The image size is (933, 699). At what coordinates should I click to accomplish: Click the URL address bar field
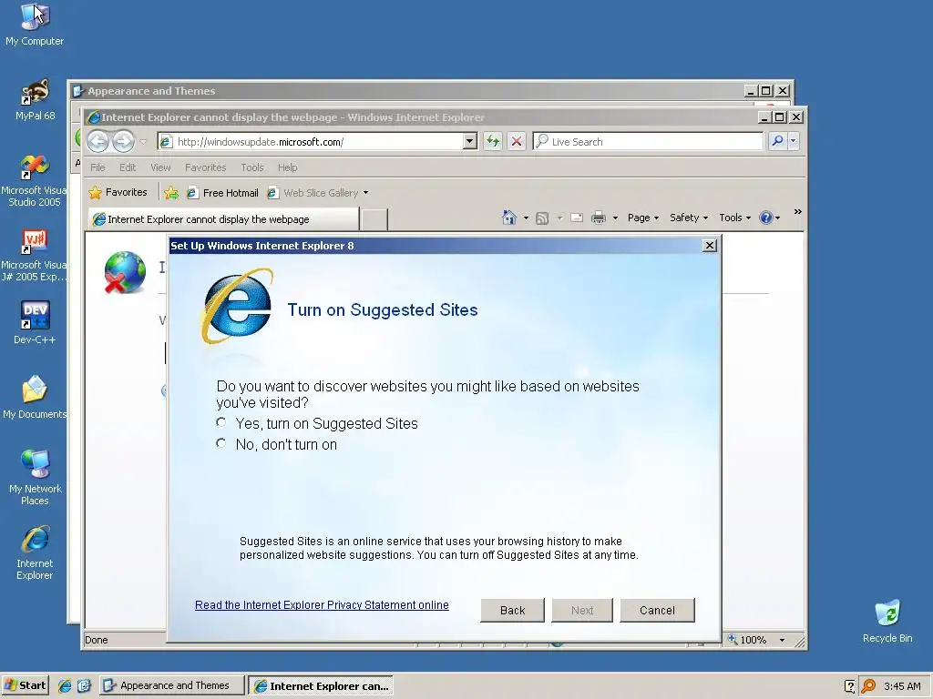click(318, 141)
